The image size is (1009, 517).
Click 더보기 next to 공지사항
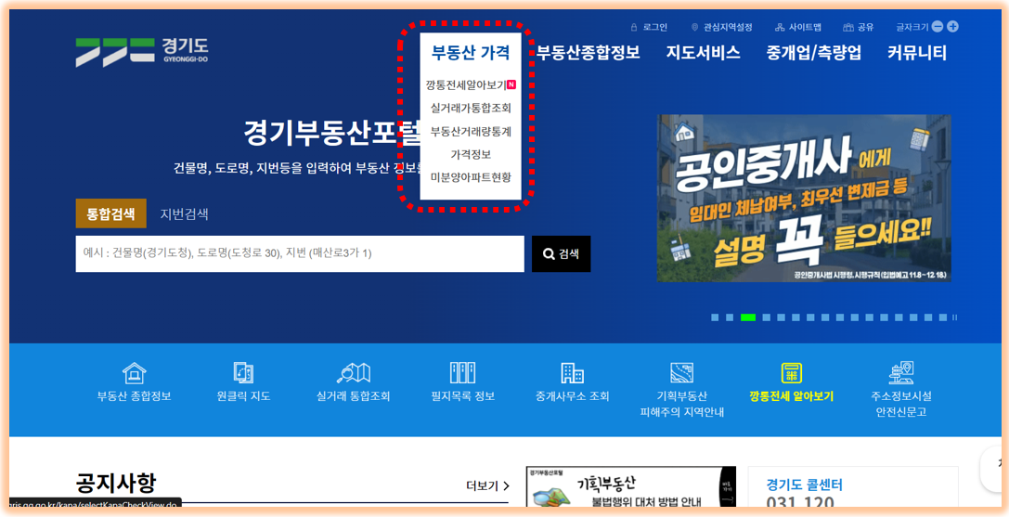pyautogui.click(x=487, y=486)
